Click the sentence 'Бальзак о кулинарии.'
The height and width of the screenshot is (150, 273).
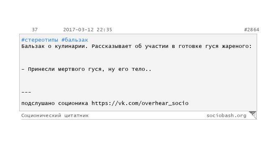point(55,46)
